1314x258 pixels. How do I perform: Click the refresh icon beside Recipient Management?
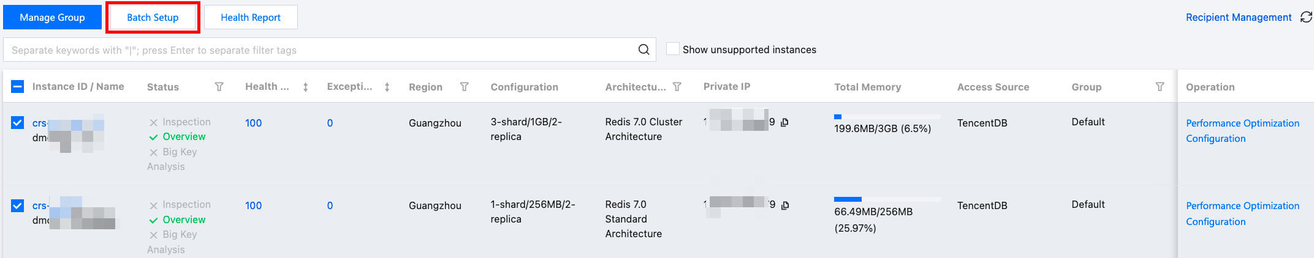[1306, 17]
